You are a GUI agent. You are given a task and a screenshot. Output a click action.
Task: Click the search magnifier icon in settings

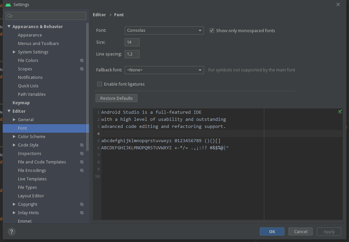click(10, 16)
